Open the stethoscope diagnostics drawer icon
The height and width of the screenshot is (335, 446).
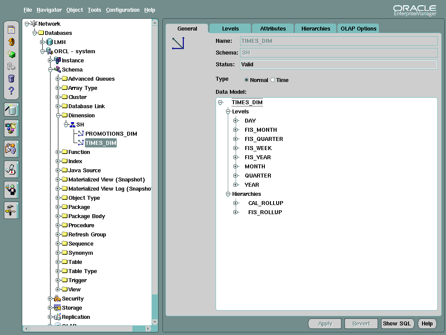coord(11,169)
